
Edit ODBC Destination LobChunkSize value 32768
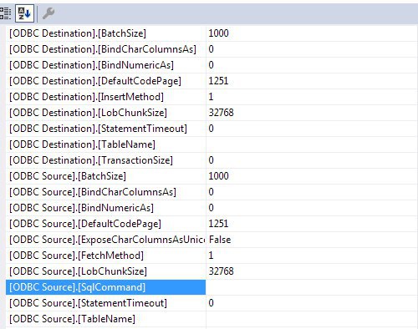pyautogui.click(x=312, y=113)
